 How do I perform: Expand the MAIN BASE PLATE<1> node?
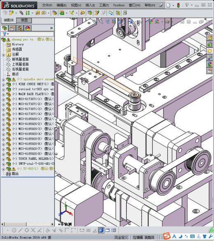3,94
